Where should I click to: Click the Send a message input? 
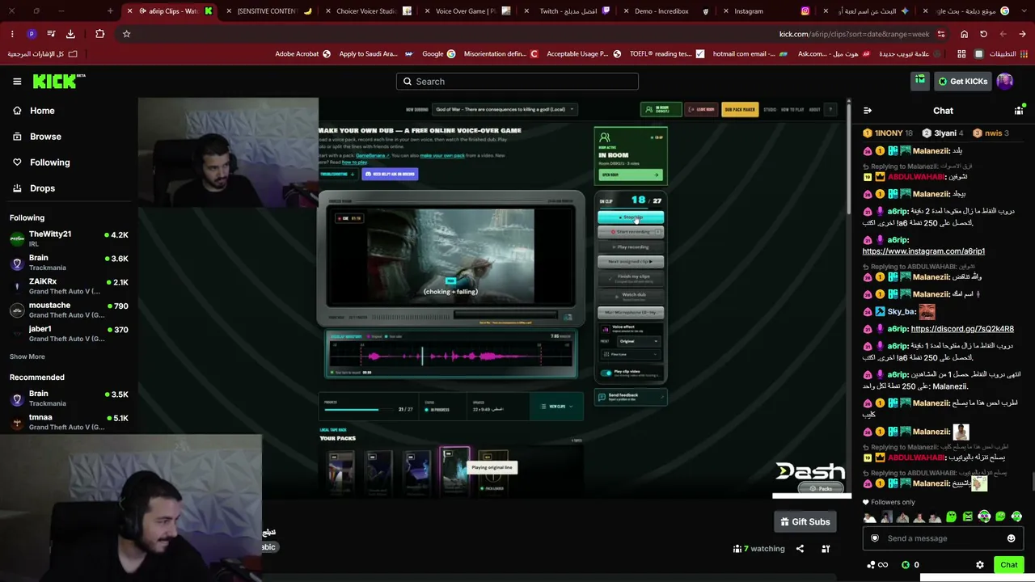(x=943, y=538)
